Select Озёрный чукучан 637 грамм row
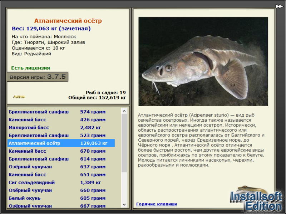 [x=61, y=167]
